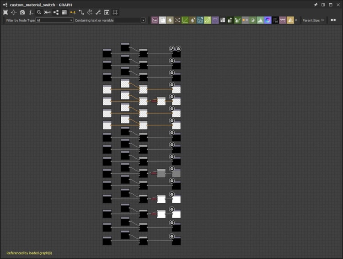Click the wrench tools icon

[98, 12]
